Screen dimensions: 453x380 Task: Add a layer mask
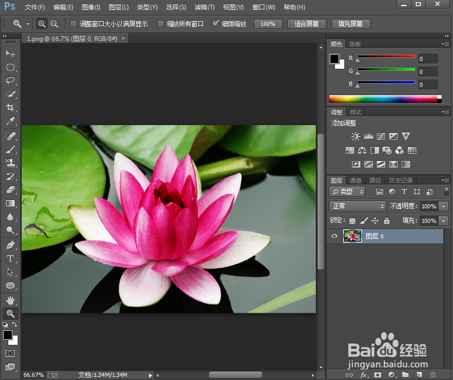pos(377,374)
